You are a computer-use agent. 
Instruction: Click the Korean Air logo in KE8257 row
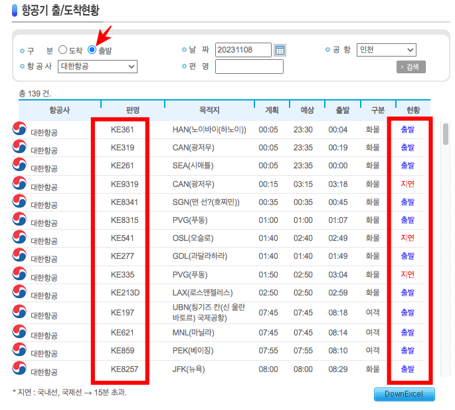point(19,368)
